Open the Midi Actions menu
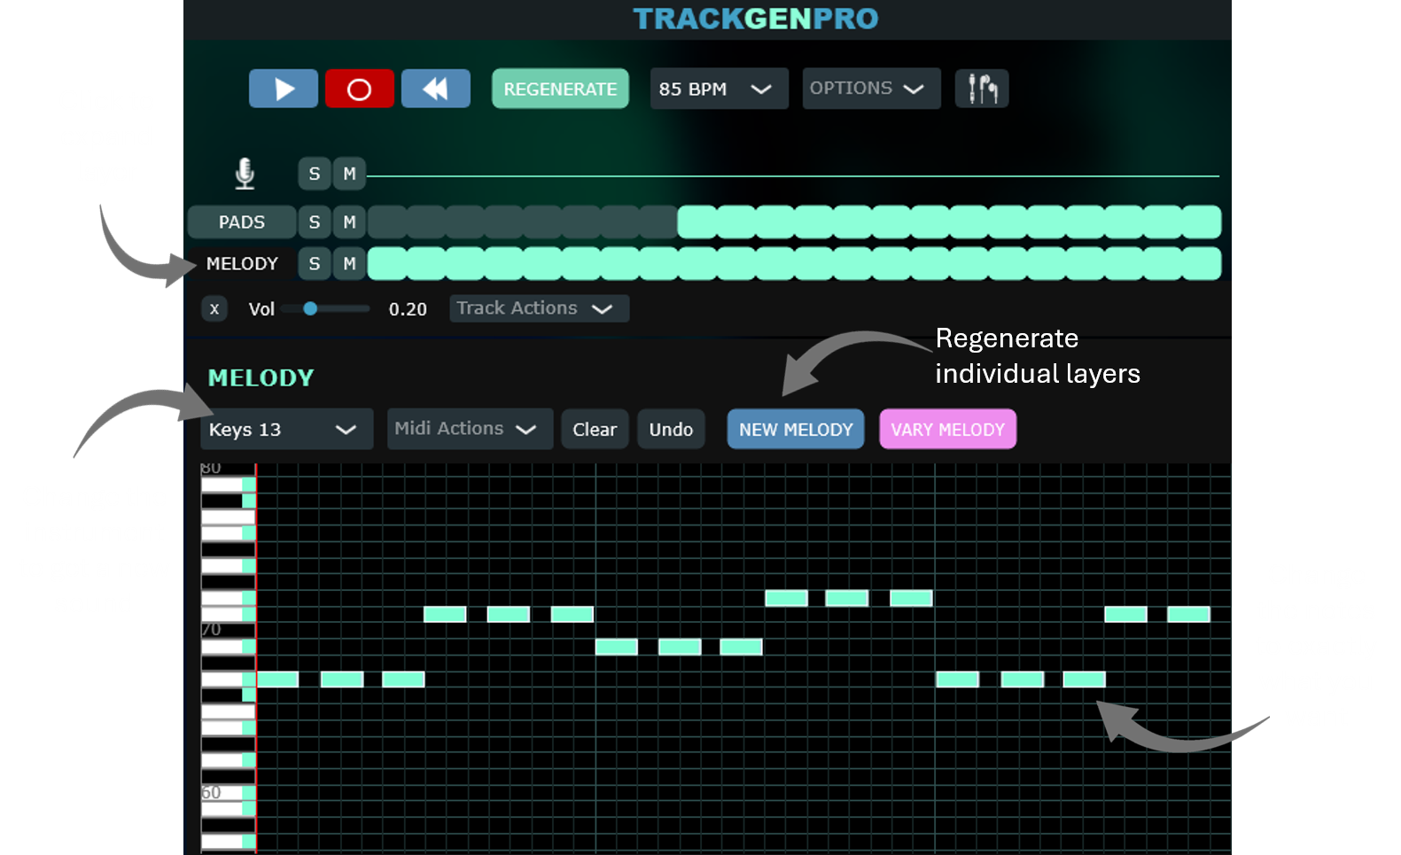1401x855 pixels. 469,429
